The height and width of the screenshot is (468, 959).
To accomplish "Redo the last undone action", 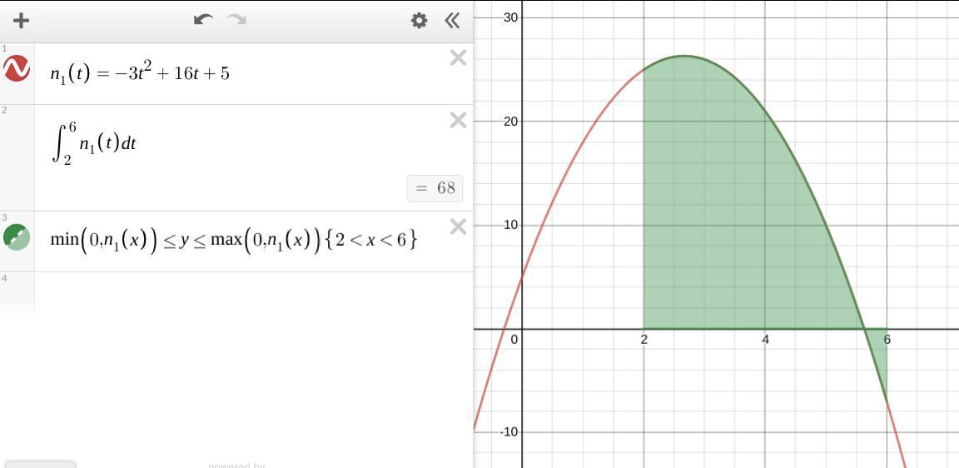I will click(x=236, y=20).
